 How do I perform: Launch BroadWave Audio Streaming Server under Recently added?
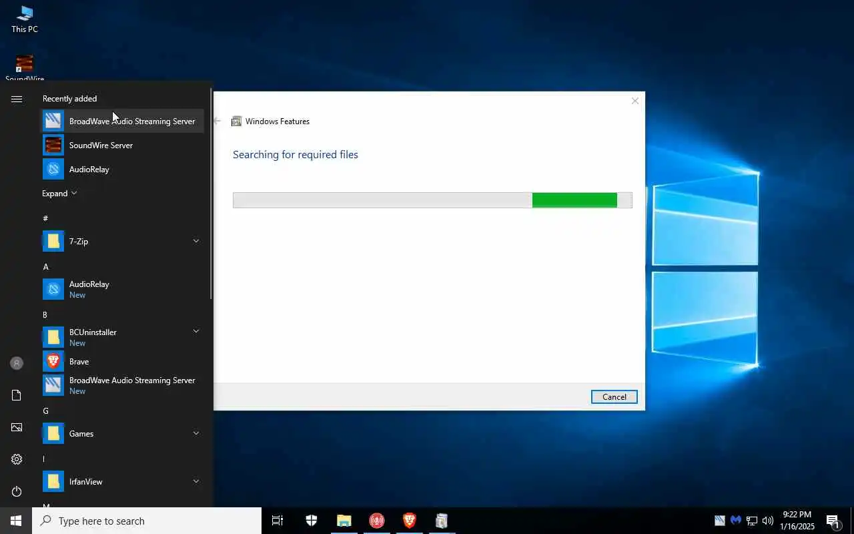point(122,121)
